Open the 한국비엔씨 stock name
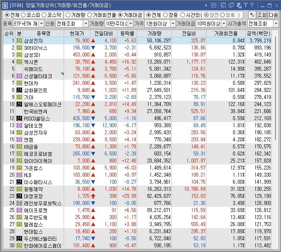 36,111
